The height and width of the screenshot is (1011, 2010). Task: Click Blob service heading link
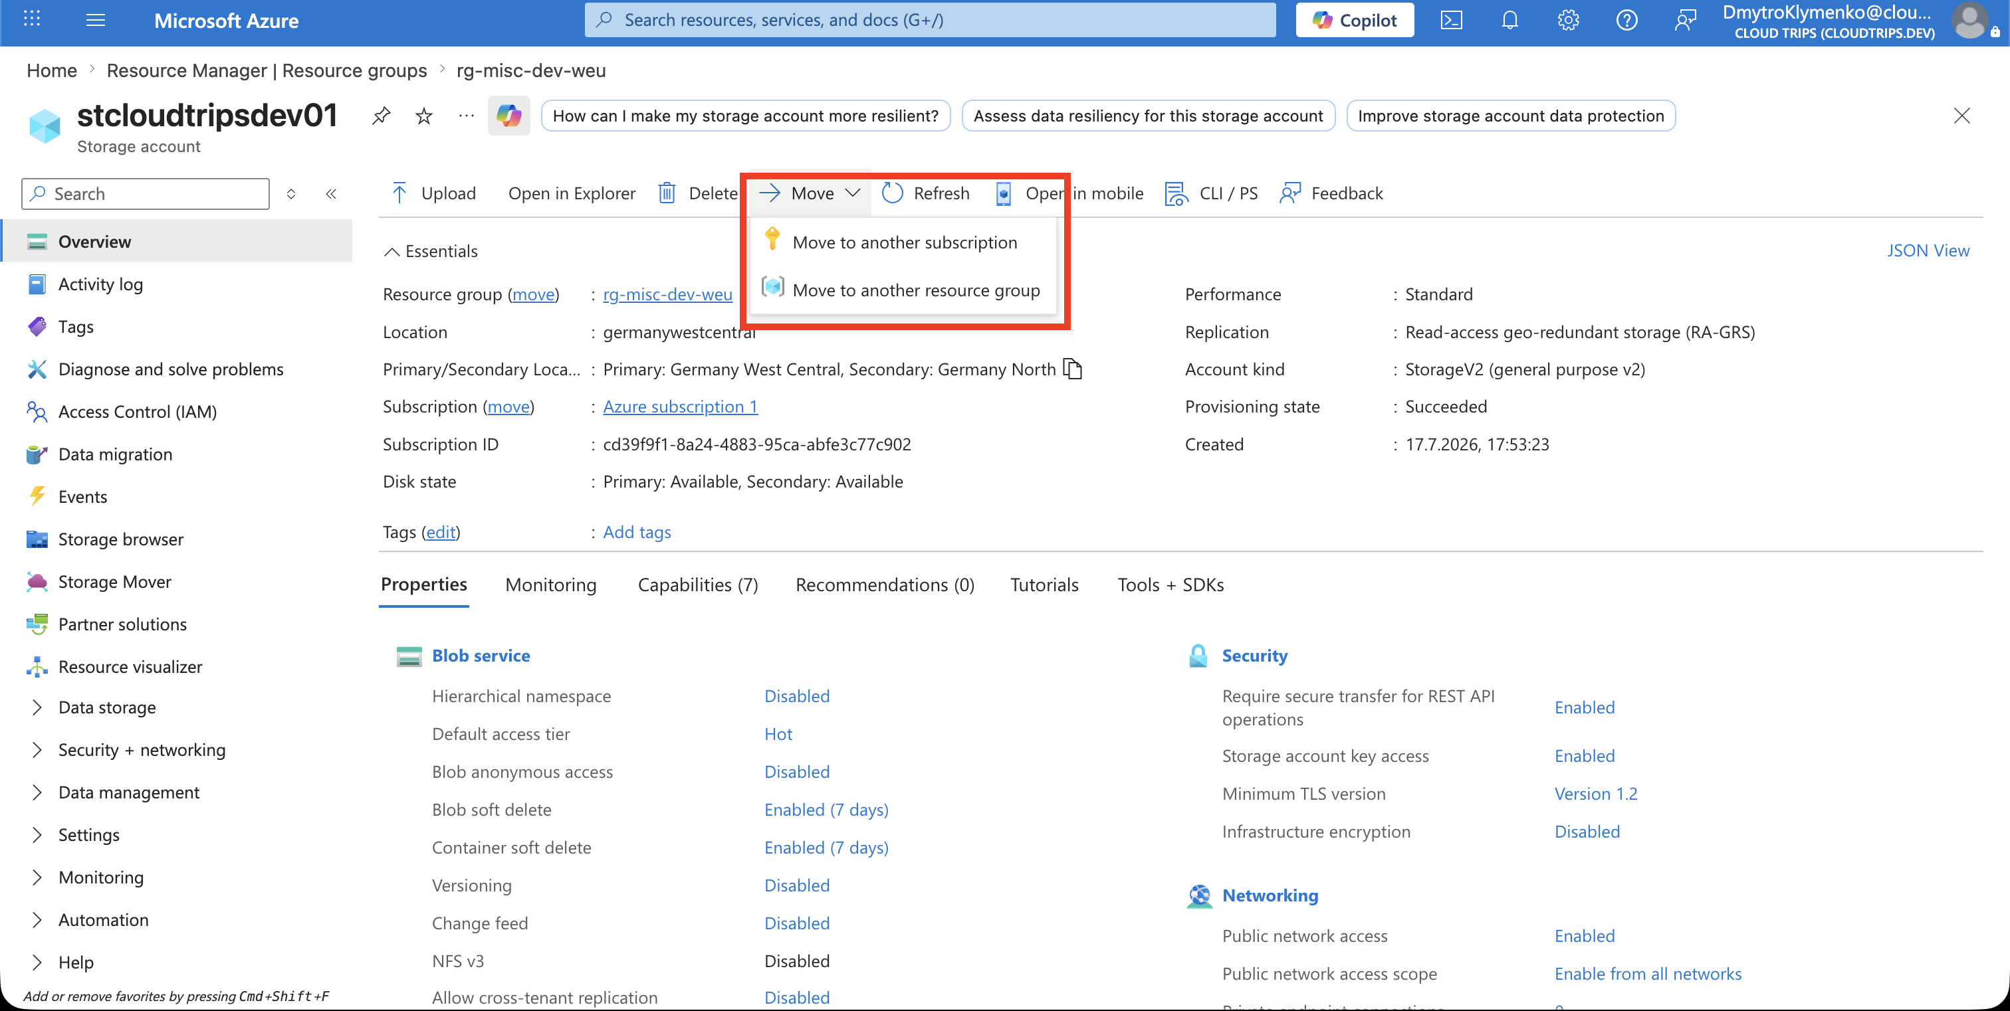tap(481, 656)
